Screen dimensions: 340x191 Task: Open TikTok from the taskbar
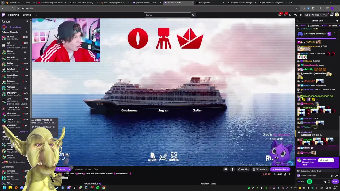coord(74,188)
